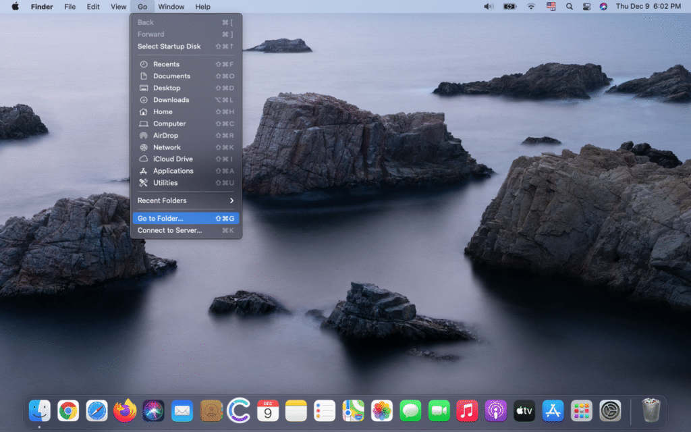Open iCloud Drive from the Go menu
The width and height of the screenshot is (691, 432).
point(172,159)
